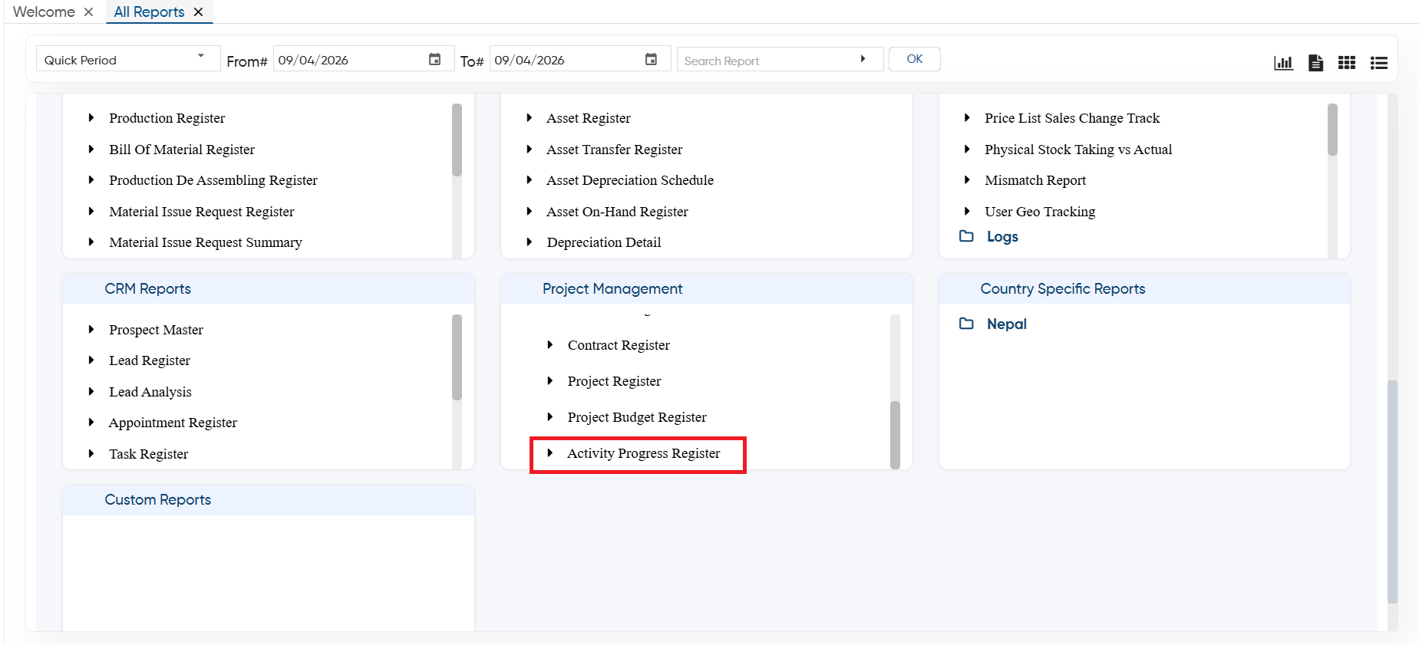1419x645 pixels.
Task: Open Asset Depreciation Schedule report
Action: [x=630, y=180]
